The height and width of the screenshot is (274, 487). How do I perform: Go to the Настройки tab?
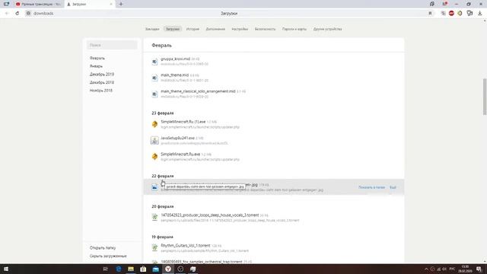pyautogui.click(x=240, y=29)
